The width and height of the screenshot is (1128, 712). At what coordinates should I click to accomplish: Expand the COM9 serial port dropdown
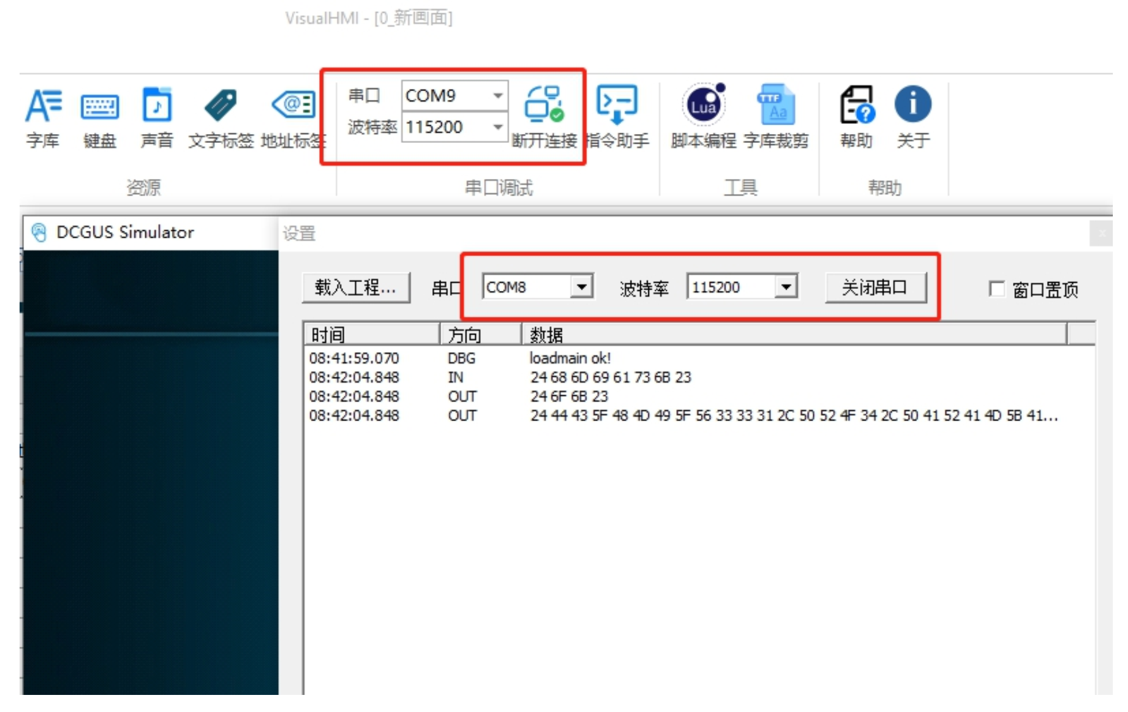pos(498,95)
